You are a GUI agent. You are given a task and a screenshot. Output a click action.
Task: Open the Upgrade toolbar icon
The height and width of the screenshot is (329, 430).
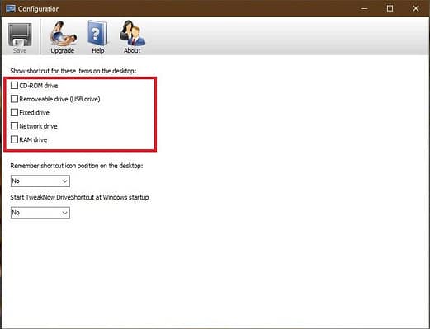coord(63,34)
